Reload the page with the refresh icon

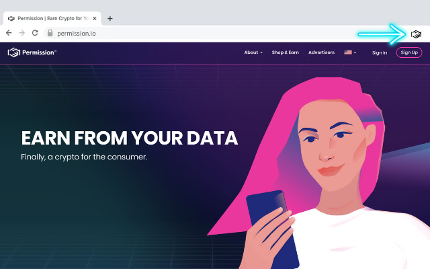pyautogui.click(x=35, y=33)
